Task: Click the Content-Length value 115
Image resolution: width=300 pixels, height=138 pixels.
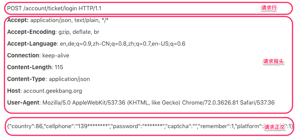Action: (59, 67)
